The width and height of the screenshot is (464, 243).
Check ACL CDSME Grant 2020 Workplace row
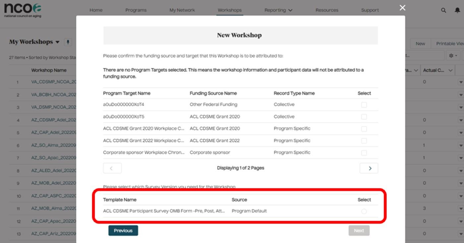point(364,129)
